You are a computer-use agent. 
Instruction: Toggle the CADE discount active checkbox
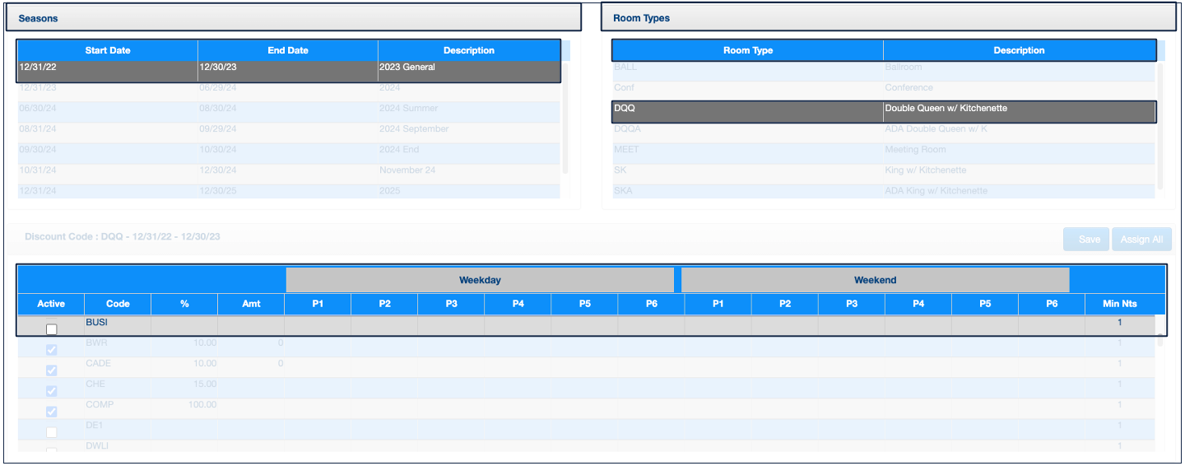click(51, 370)
